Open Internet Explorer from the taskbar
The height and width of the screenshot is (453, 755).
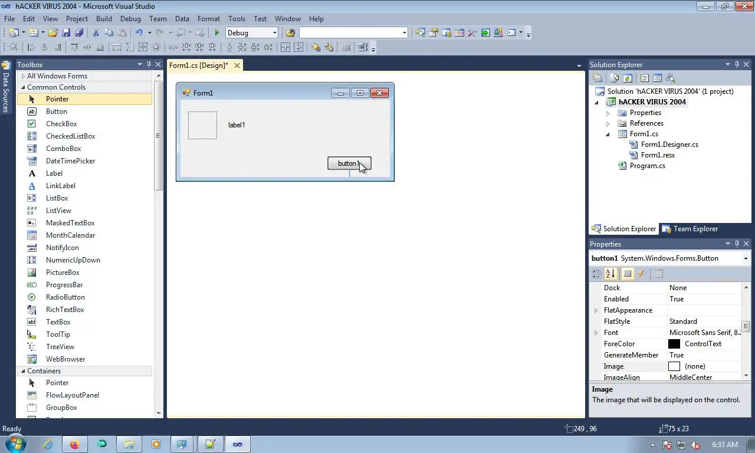coord(48,444)
